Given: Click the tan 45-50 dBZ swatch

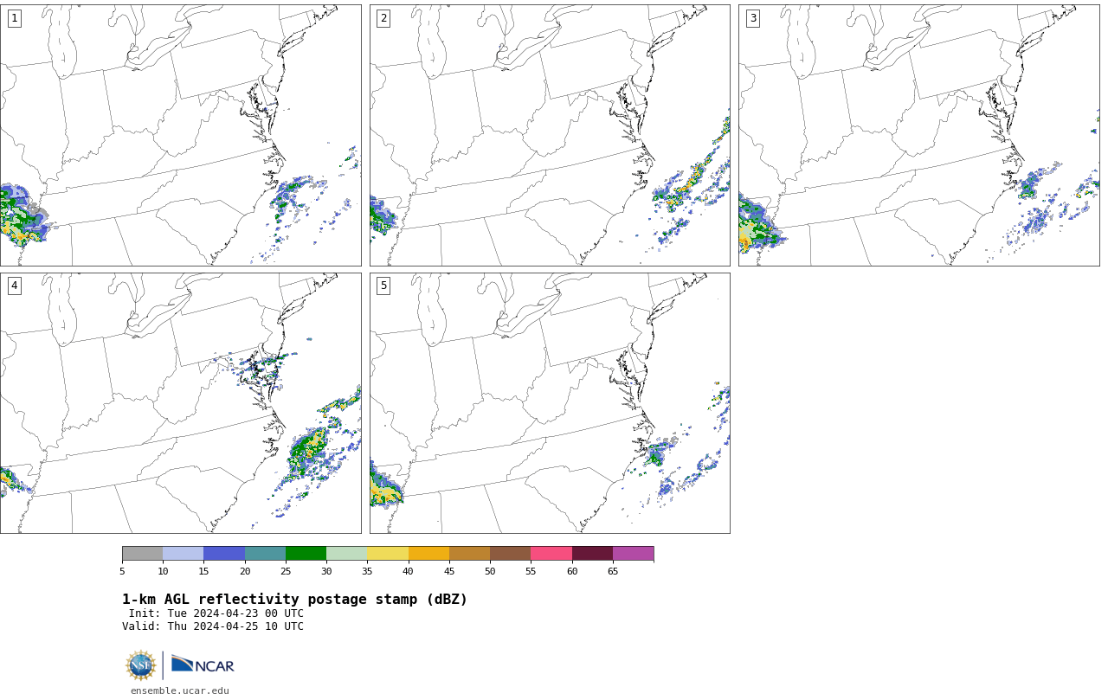Looking at the screenshot, I should click(x=469, y=554).
